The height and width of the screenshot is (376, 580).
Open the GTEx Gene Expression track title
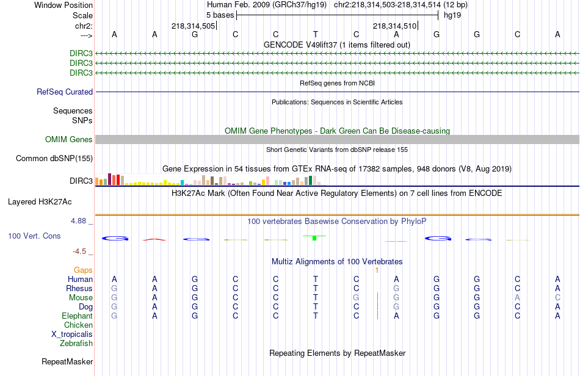click(337, 169)
